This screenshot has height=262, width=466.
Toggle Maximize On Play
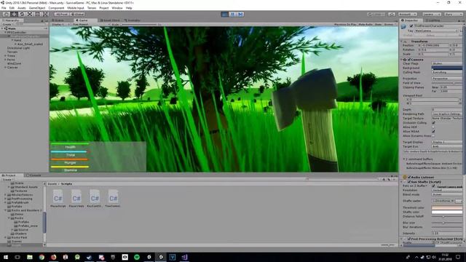pyautogui.click(x=345, y=24)
